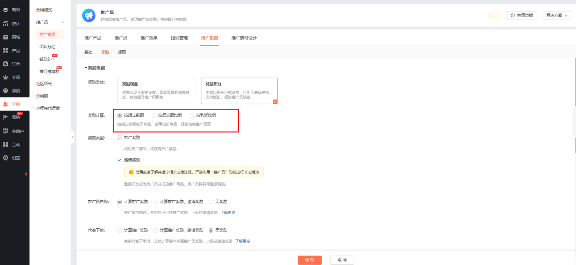Open 排行榜激励 in the submenu
Screen dimensions: 576x265
49,71
